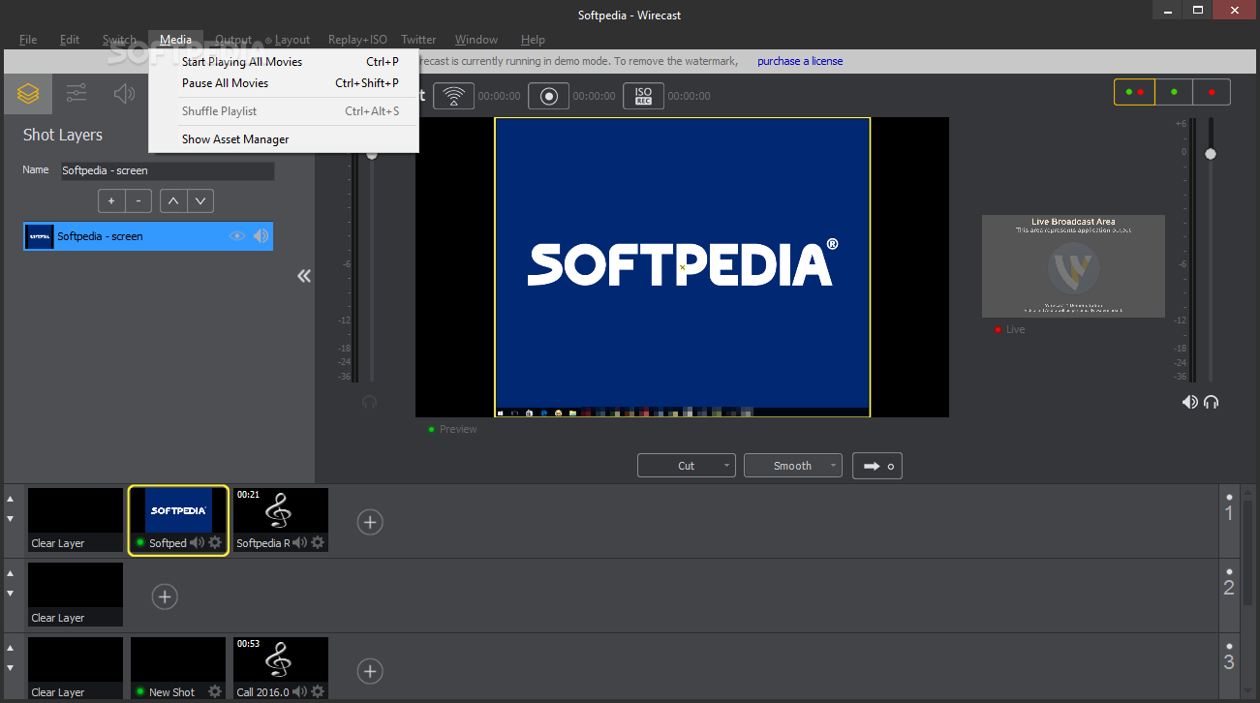Move layer 2 up with triangle arrow
Screen dimensions: 1260x703
[x=11, y=573]
